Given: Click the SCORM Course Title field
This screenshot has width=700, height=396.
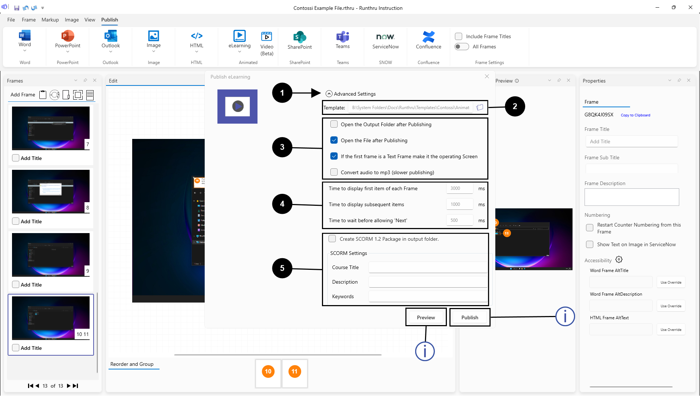Looking at the screenshot, I should 428,267.
